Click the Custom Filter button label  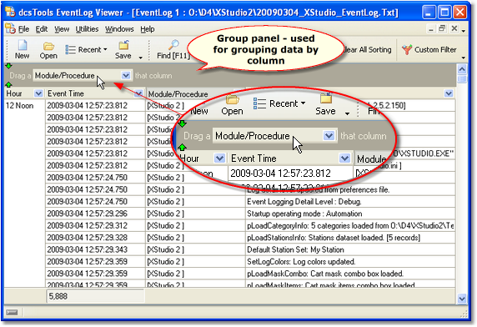435,49
